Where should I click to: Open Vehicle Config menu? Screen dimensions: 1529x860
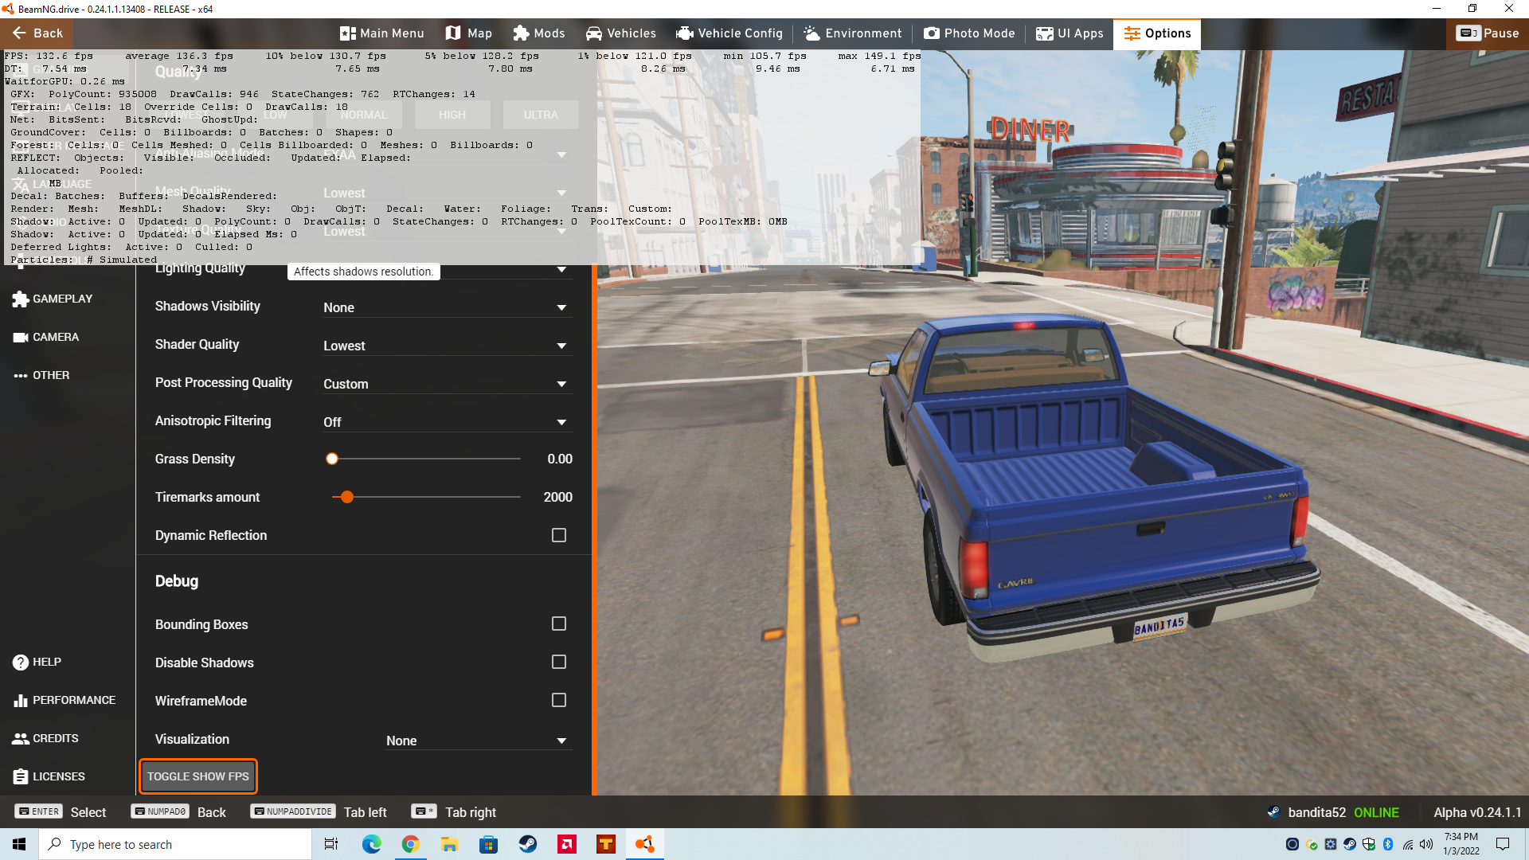point(729,33)
